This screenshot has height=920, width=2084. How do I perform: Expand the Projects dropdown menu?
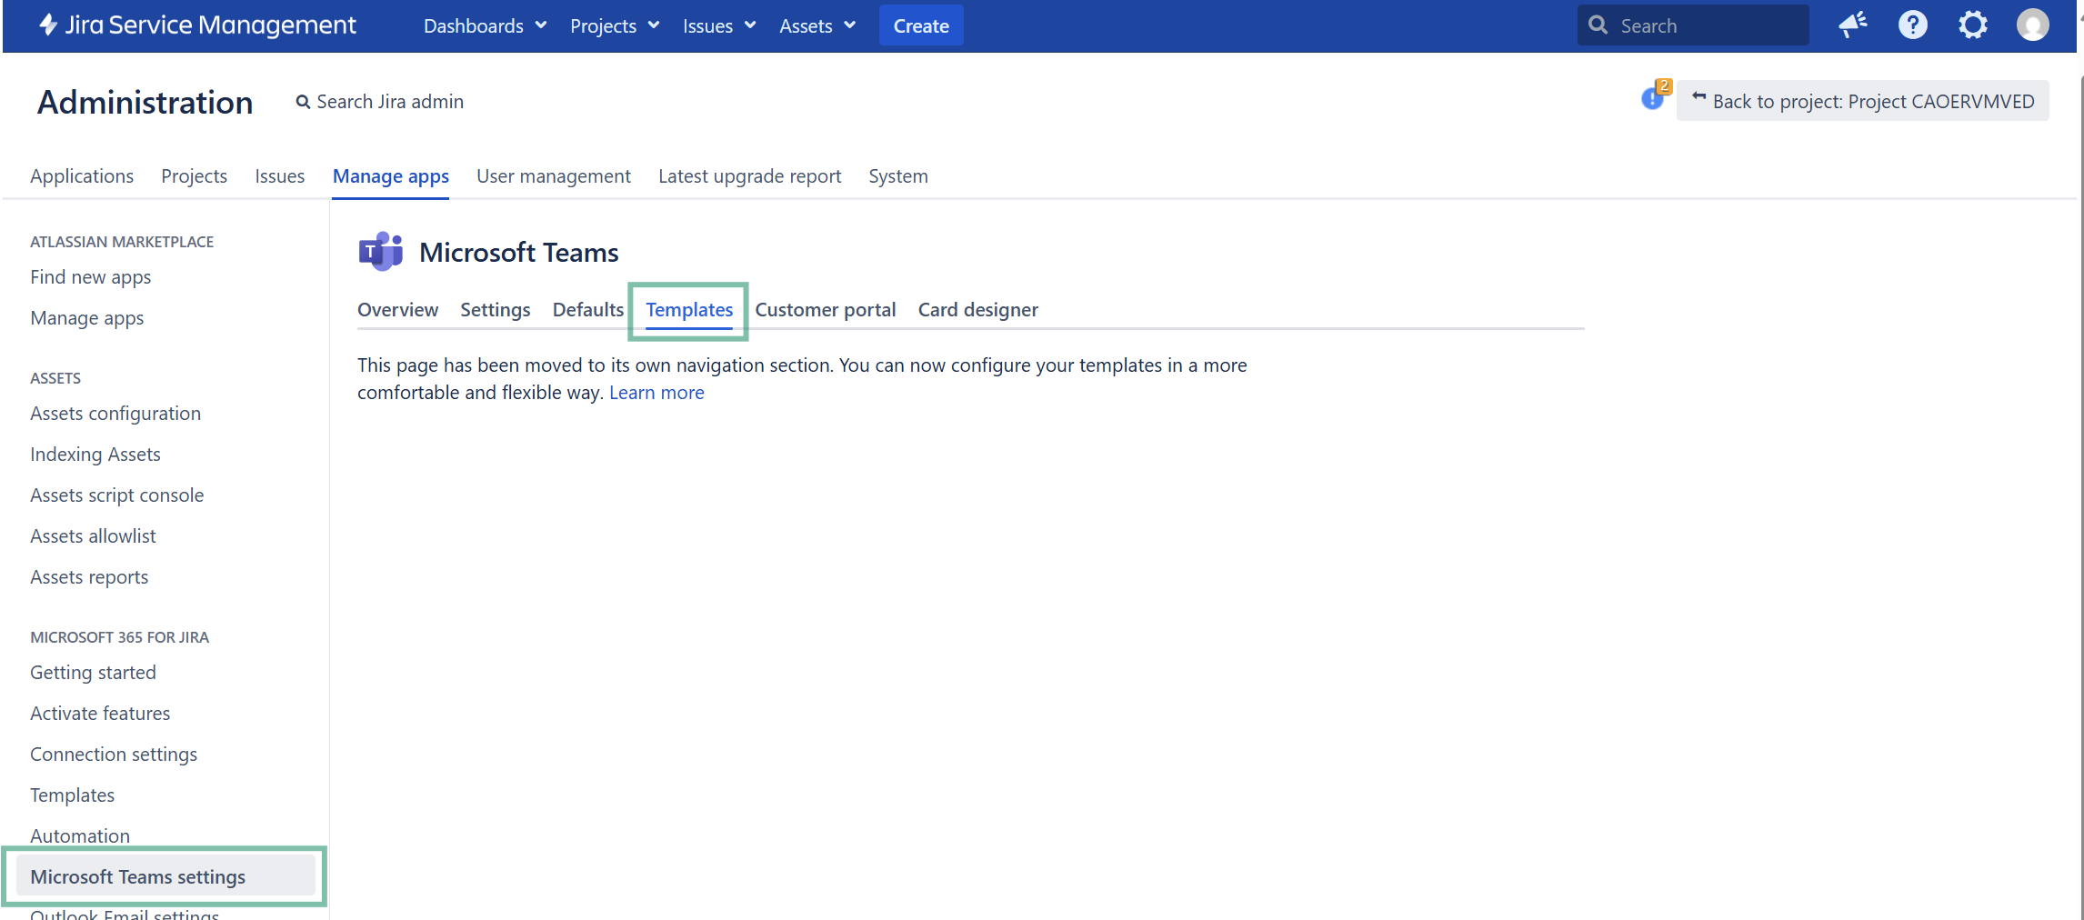614,26
